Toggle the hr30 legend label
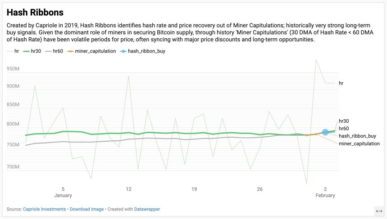The width and height of the screenshot is (387, 219). (35, 51)
